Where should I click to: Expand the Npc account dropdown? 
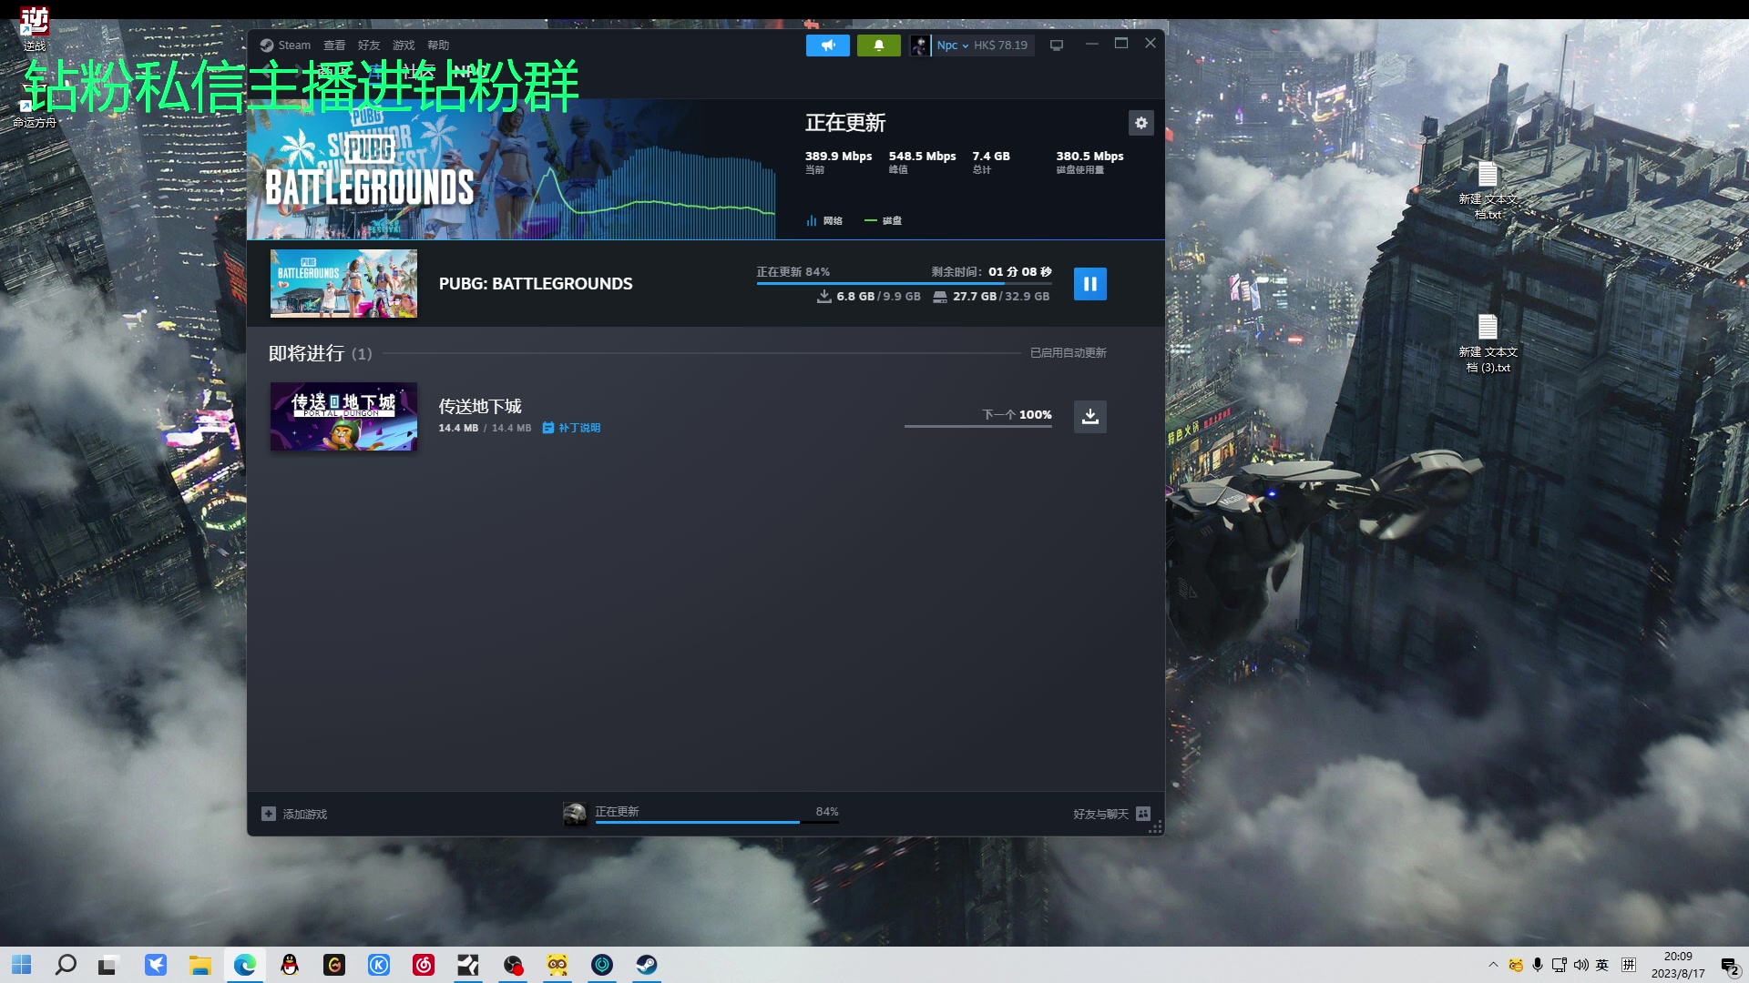[x=952, y=46]
